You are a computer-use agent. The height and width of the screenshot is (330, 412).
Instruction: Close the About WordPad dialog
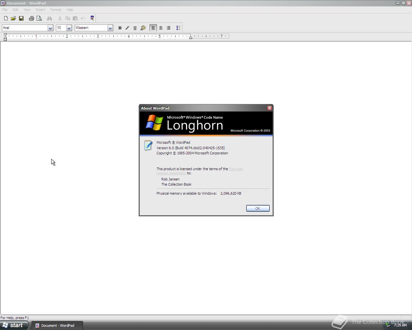(x=270, y=108)
